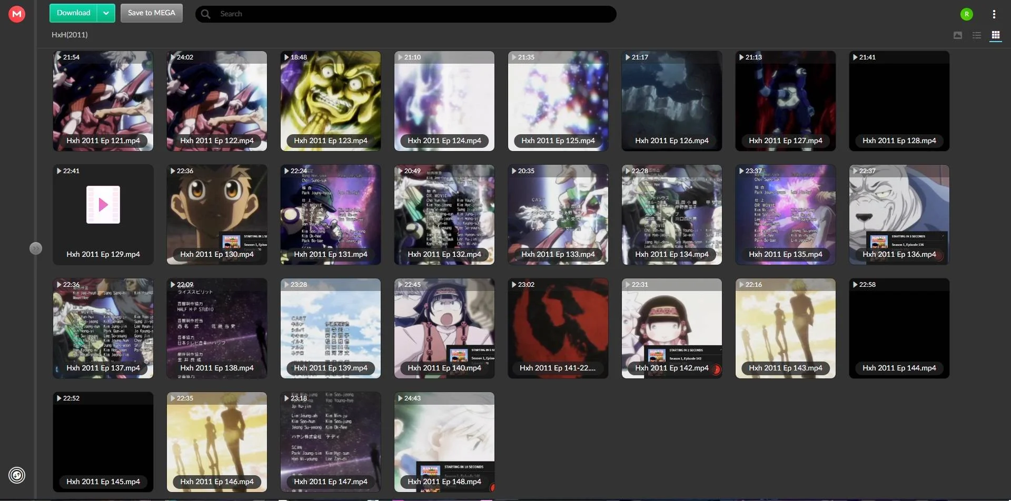This screenshot has height=501, width=1011.
Task: Click the search magnifier icon
Action: (x=206, y=14)
